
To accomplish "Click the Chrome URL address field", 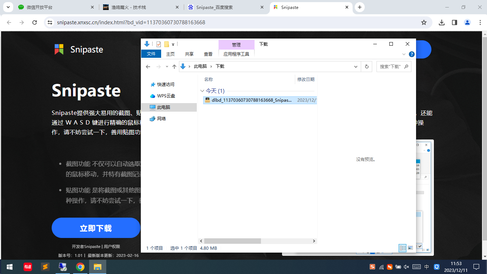I will pos(235,22).
